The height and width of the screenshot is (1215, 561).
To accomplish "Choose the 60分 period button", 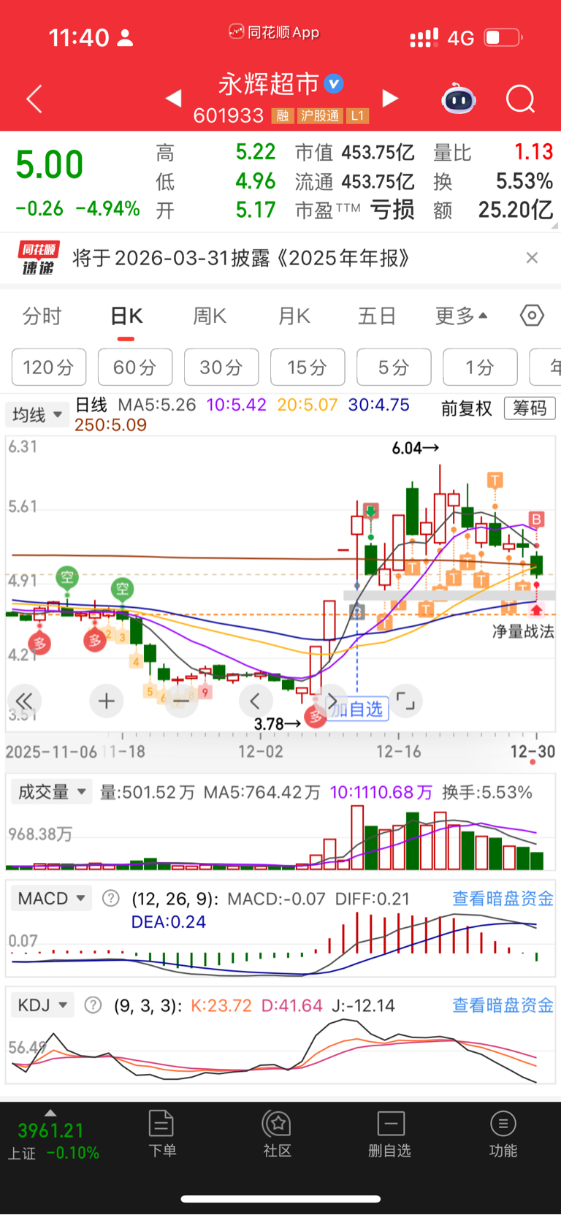I will click(135, 367).
